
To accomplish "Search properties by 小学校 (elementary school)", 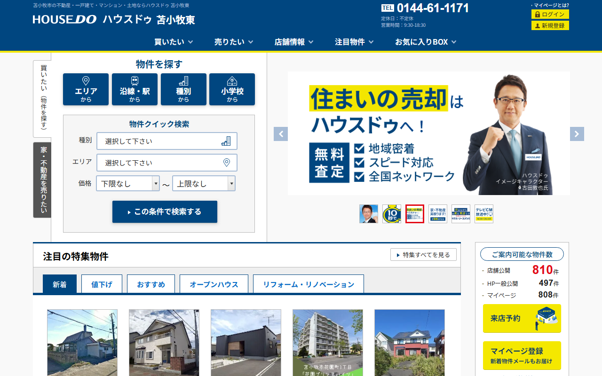I will [x=232, y=89].
